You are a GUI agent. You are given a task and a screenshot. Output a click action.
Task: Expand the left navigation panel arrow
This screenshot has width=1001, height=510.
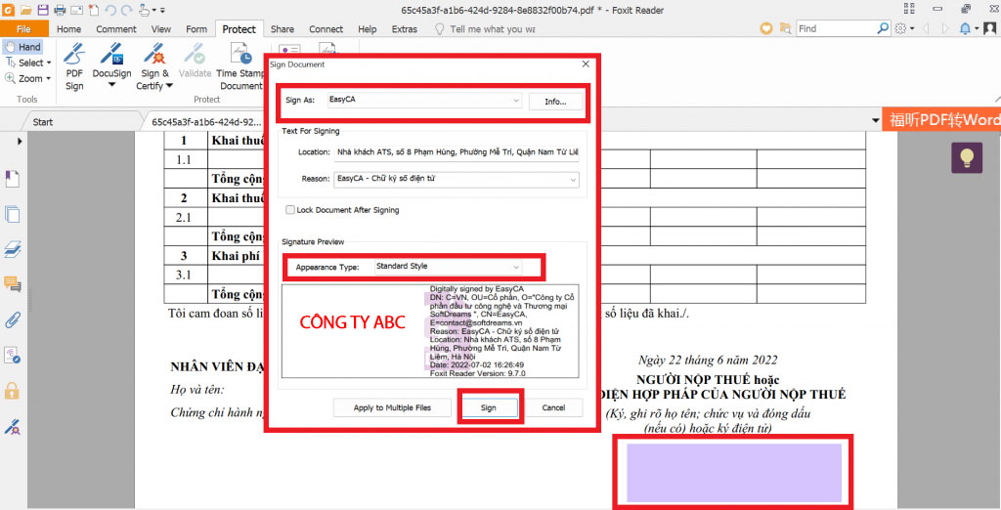20,141
